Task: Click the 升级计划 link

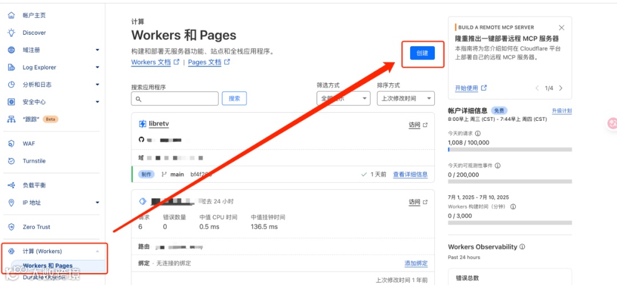Action: pos(562,111)
